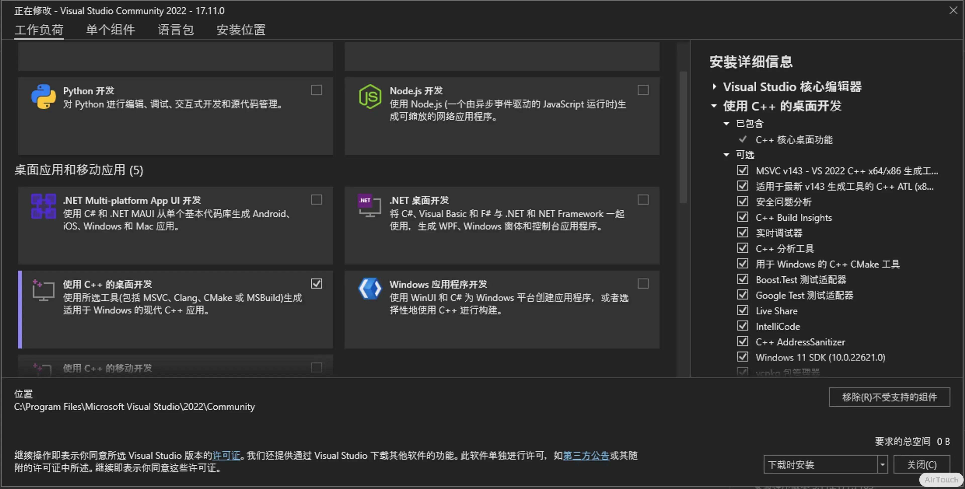Click the 移除(R)不受支持的组件 button
The image size is (965, 489).
[x=889, y=397]
